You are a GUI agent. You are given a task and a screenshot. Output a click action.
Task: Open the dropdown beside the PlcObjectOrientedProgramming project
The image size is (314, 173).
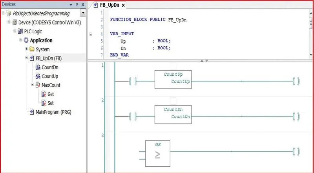coord(82,13)
